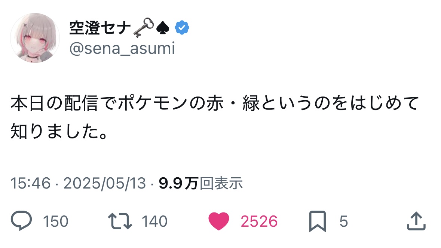Click the spade emoji in name
Screen dimensions: 441x248
[163, 28]
